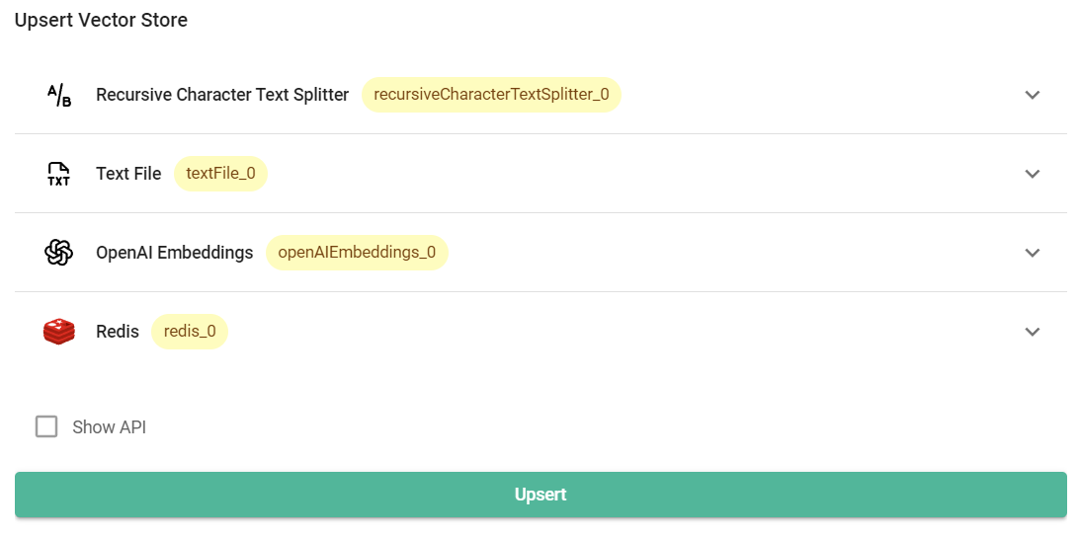Screen dimensions: 1079x536
Task: Select the redis_0 ID chip
Action: [190, 332]
